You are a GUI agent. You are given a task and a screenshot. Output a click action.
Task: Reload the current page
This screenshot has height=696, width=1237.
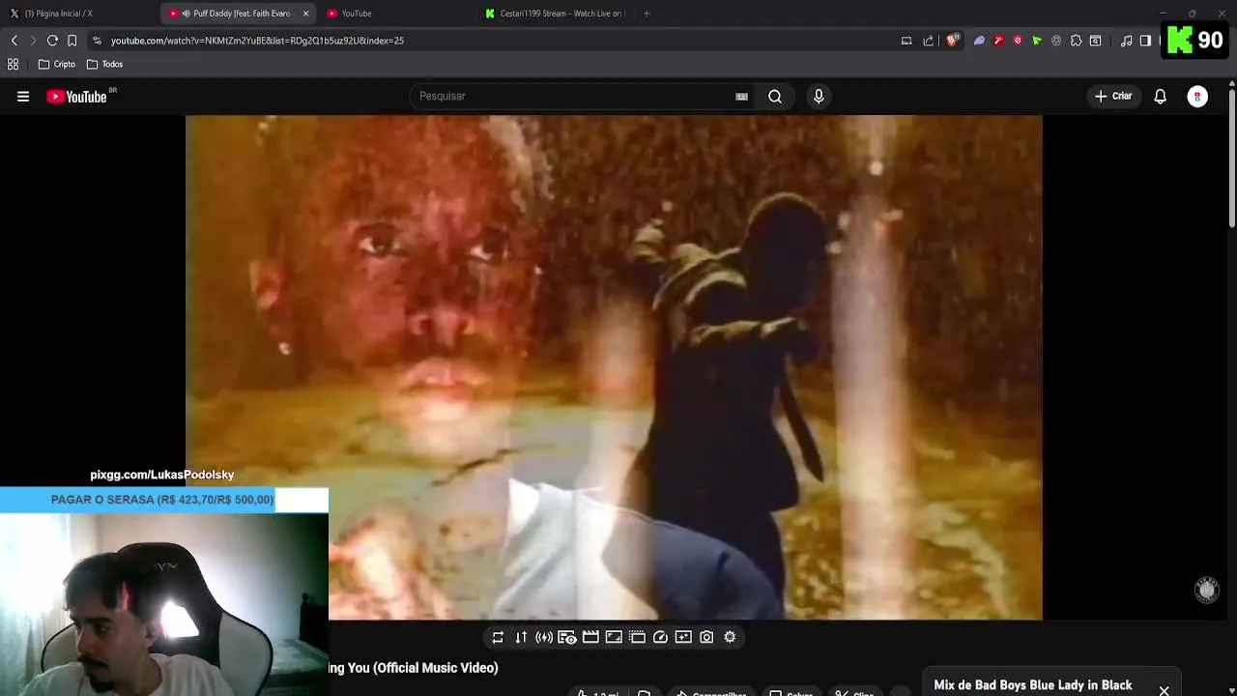[x=52, y=41]
